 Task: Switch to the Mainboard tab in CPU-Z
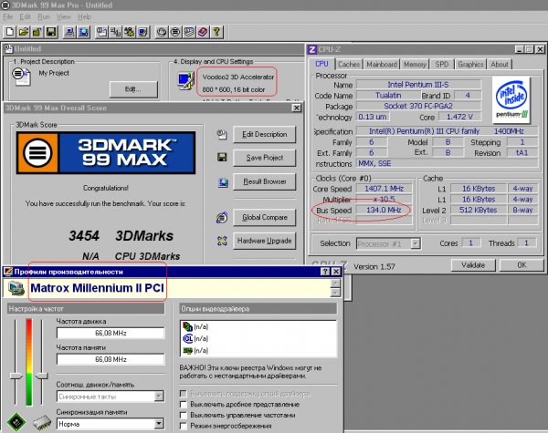point(382,65)
